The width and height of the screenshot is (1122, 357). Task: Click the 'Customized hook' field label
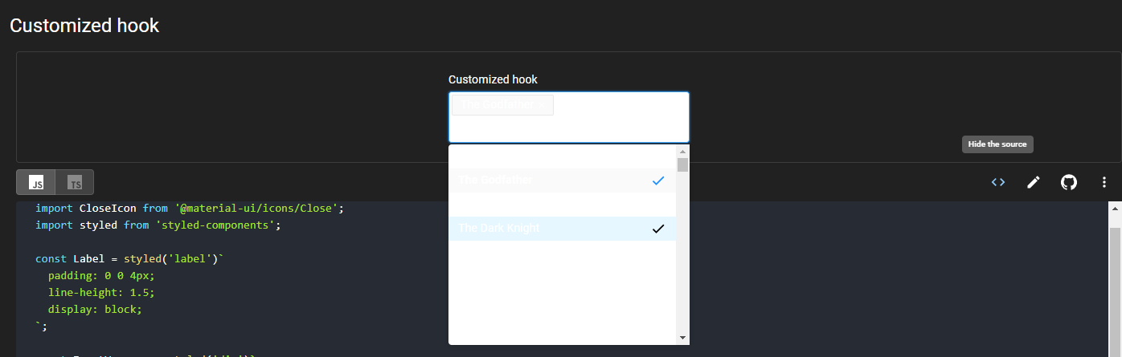[493, 79]
